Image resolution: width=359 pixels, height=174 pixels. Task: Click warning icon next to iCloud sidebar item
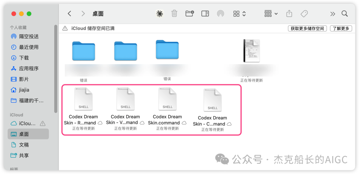(x=43, y=124)
